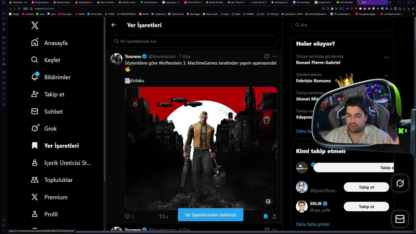Switch to the KICK Bounties browser tab
416x234 pixels.
click(345, 2)
